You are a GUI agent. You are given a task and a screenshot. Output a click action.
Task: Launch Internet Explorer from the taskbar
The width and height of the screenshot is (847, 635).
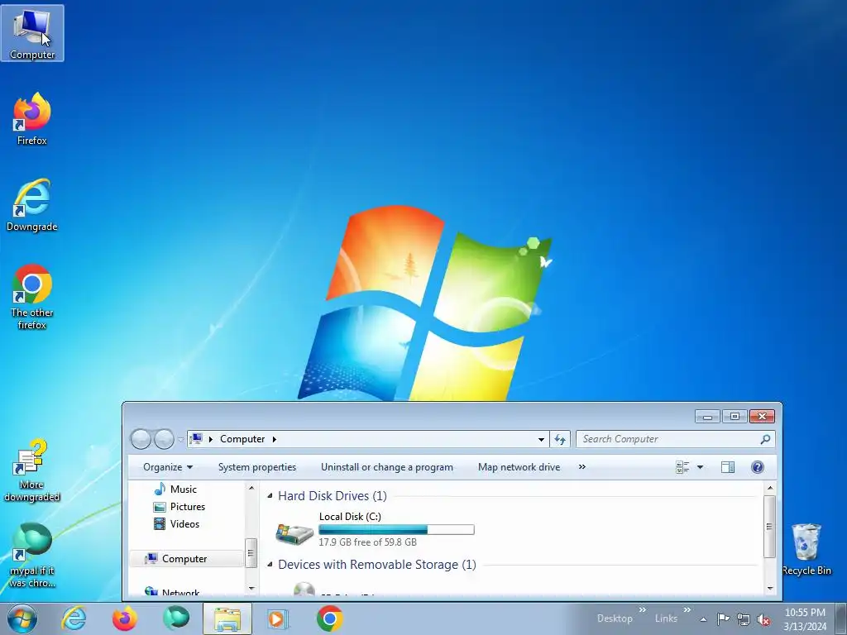(74, 618)
